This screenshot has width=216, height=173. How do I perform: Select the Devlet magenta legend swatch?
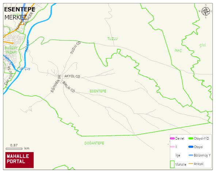[173, 138]
